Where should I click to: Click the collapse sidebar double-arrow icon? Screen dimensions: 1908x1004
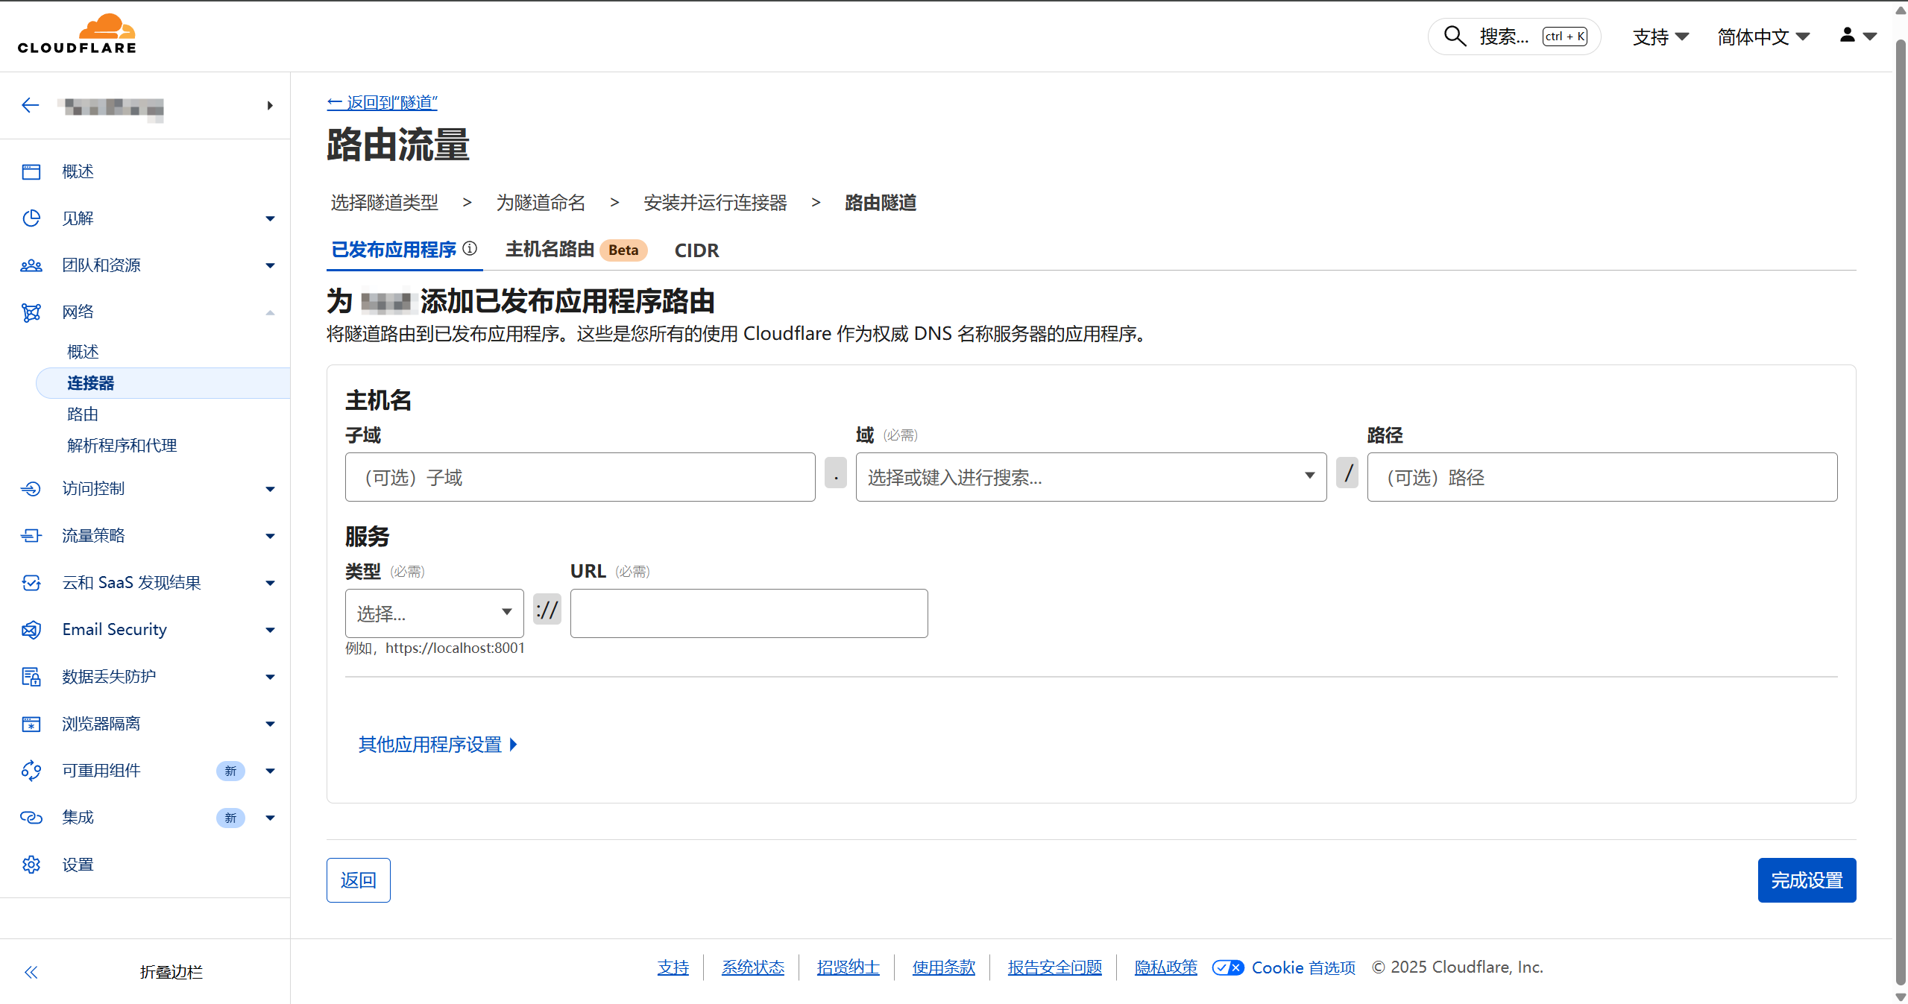click(31, 971)
